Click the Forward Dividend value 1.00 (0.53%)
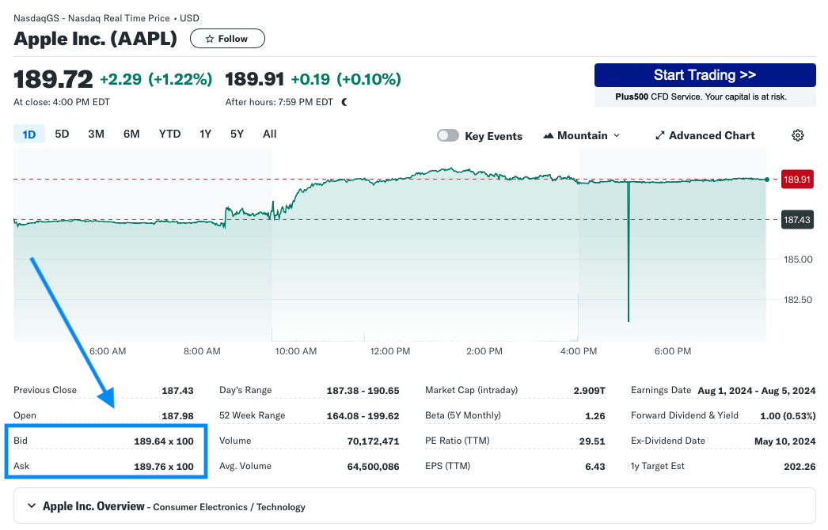The width and height of the screenshot is (828, 530). pos(788,416)
